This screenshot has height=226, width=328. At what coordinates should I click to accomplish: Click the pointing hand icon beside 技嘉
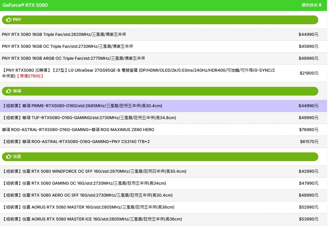pyautogui.click(x=9, y=157)
